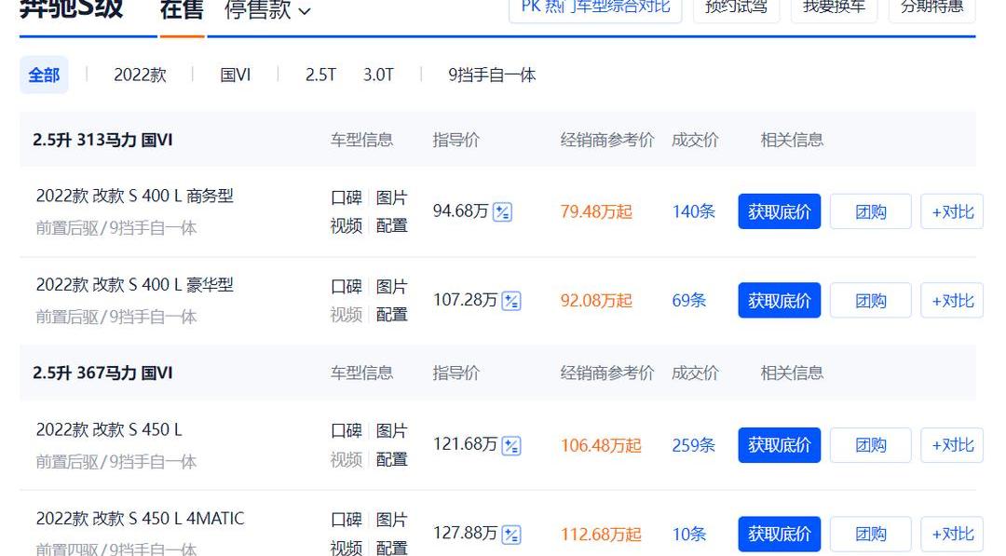Viewport: 1006px width, 556px height.
Task: Expand the 停售款 dropdown
Action: (x=267, y=10)
